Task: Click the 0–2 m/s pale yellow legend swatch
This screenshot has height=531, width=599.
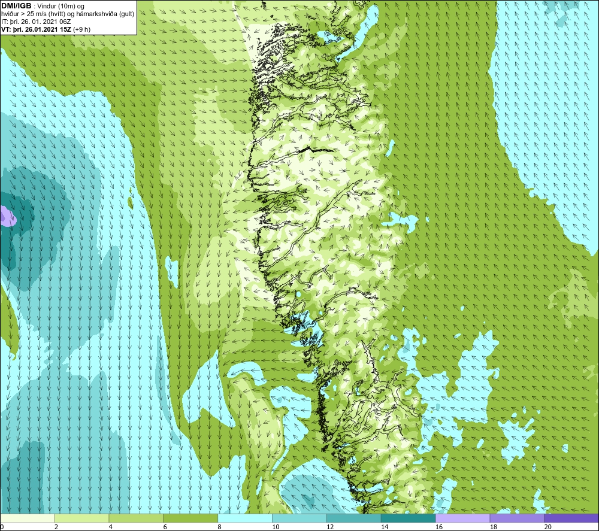Action: [28, 518]
